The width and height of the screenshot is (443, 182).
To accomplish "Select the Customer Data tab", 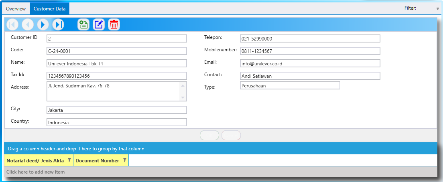I will [x=49, y=8].
